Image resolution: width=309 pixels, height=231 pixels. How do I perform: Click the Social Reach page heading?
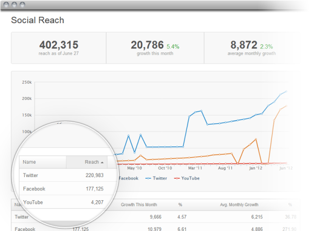(38, 21)
